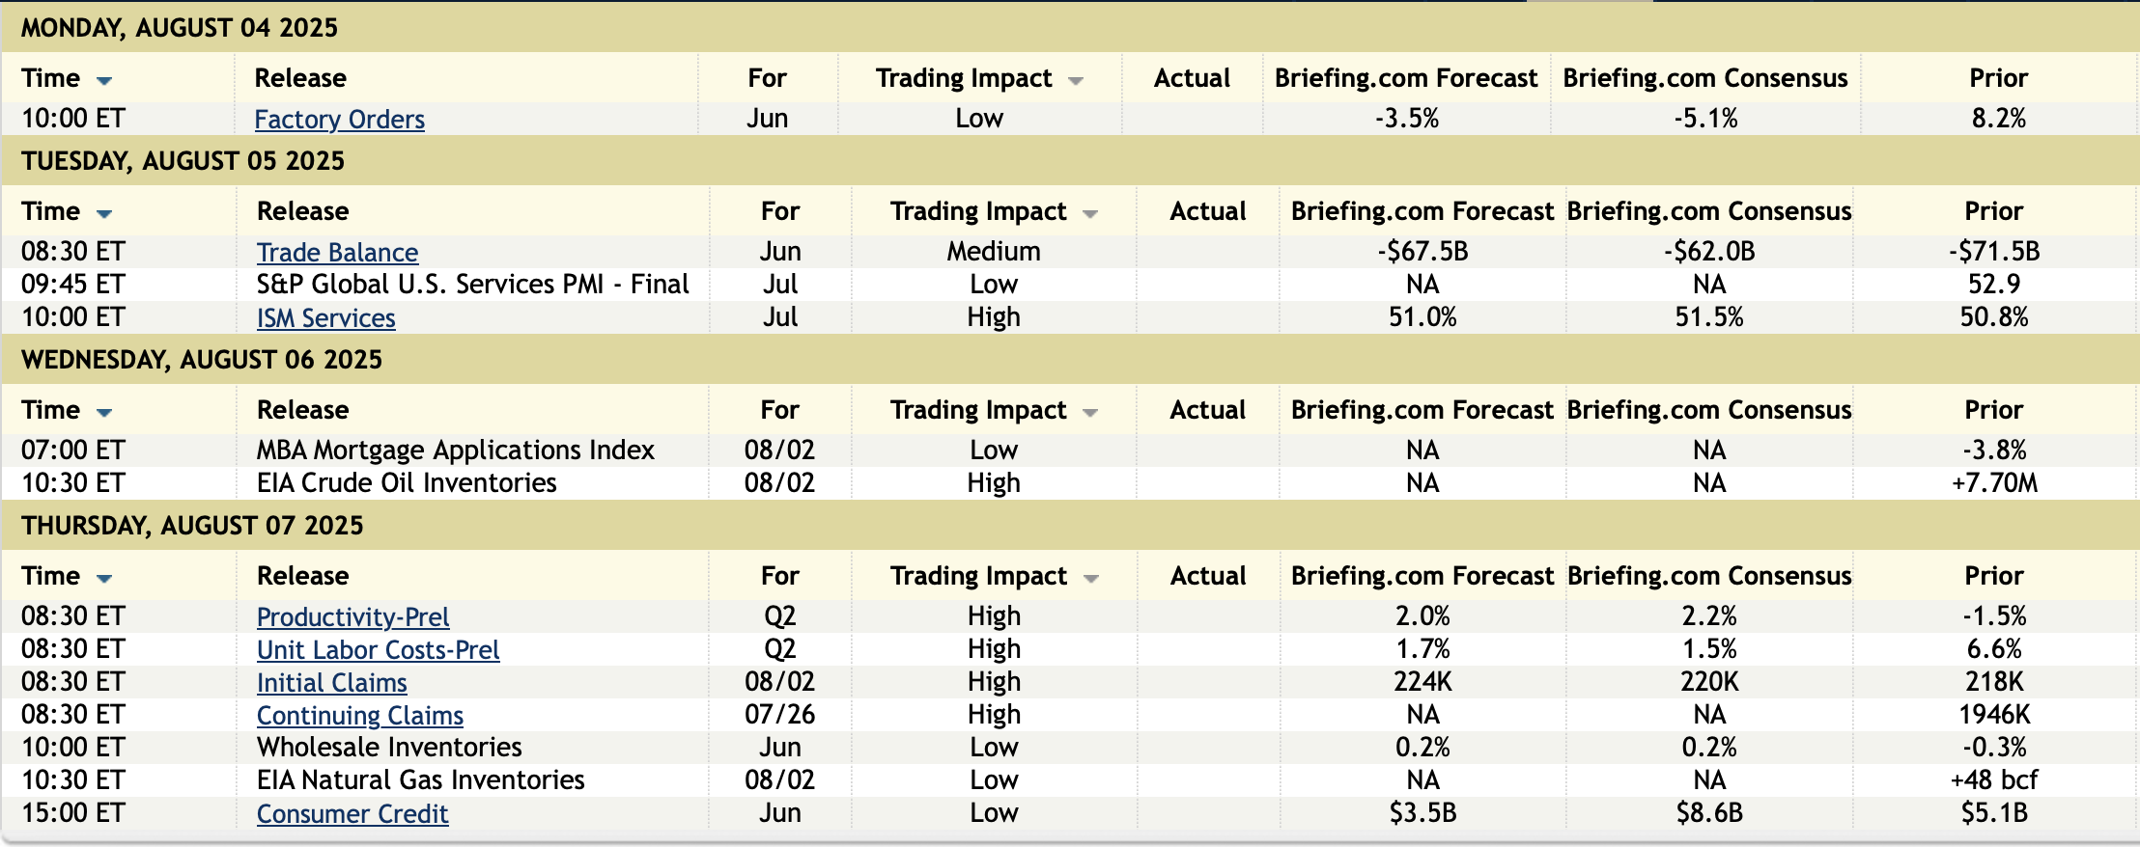The height and width of the screenshot is (847, 2140).
Task: Select the MBA Mortgage Applications Index entry
Action: (455, 450)
